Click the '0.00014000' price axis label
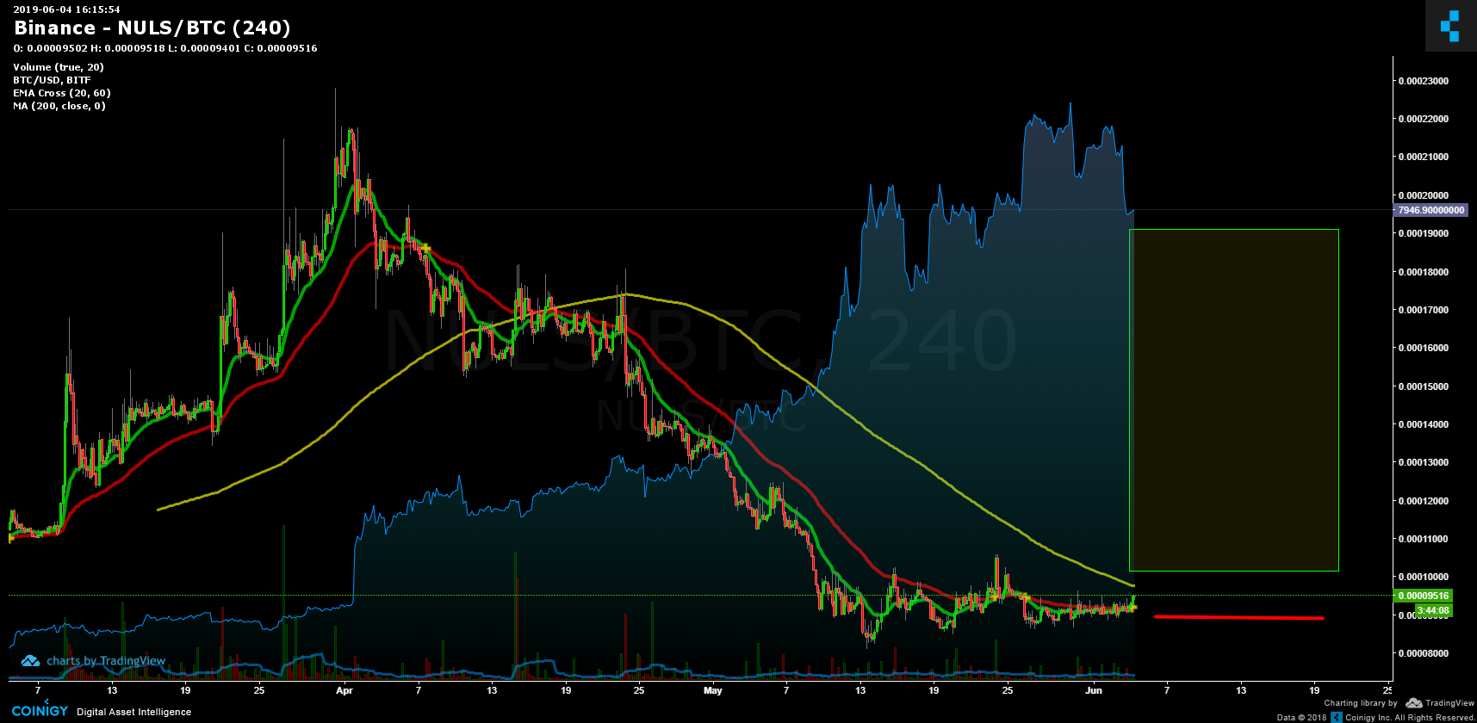Screen dimensions: 1477x723 pyautogui.click(x=1423, y=424)
